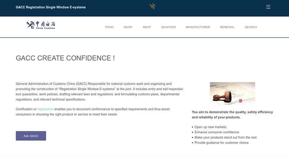The image size is (289, 163).
Task: Open the DAIRY menu item
Action: pos(128,27)
